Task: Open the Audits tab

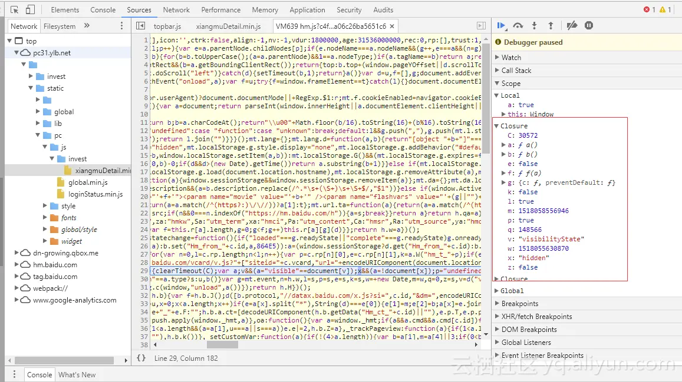Action: point(383,9)
